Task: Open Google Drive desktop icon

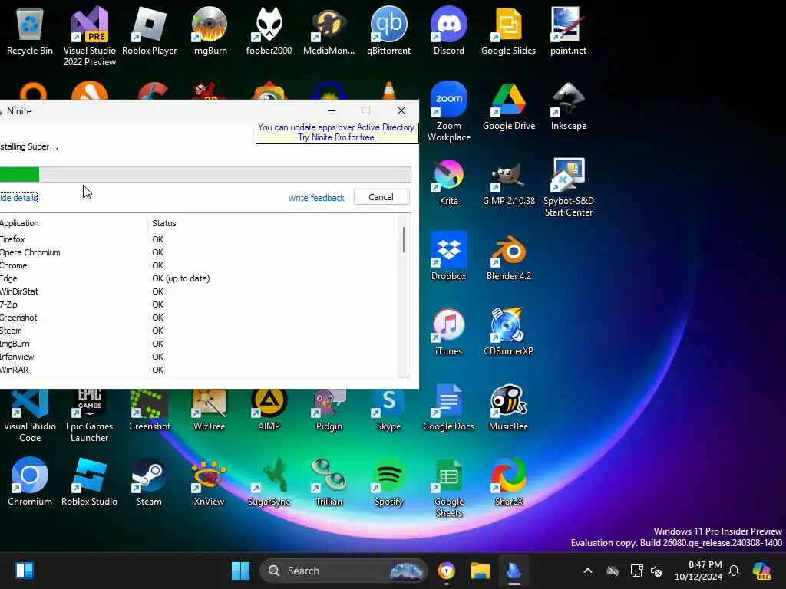Action: (508, 106)
